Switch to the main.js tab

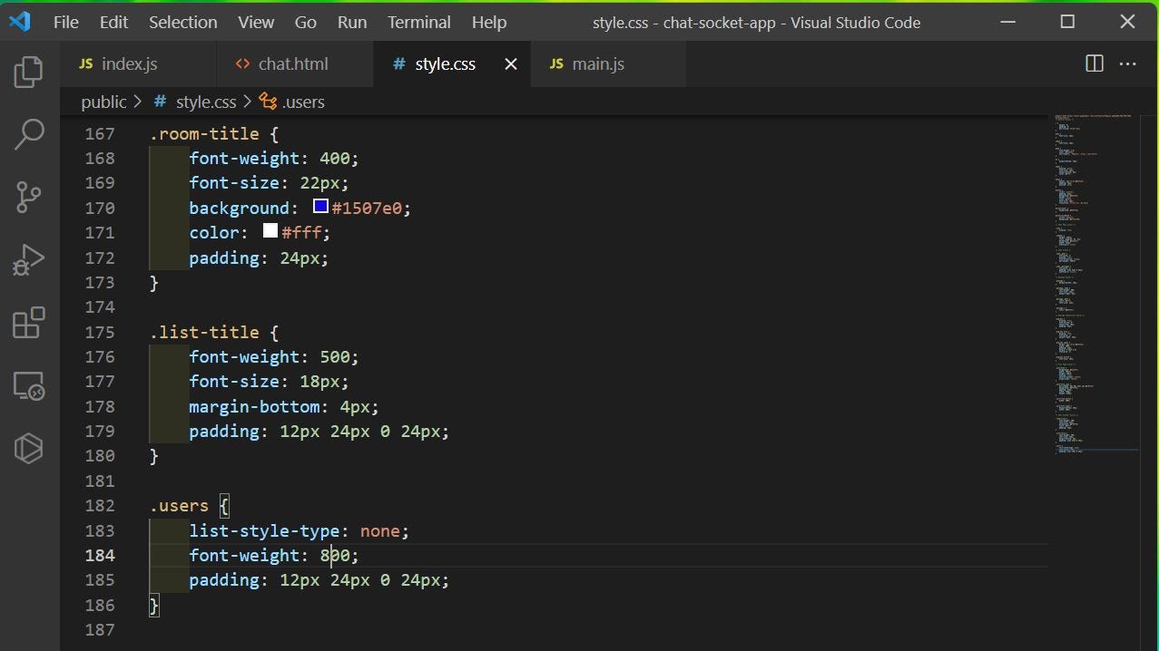point(607,63)
